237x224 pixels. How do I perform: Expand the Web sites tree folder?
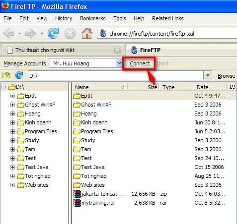tap(12, 185)
